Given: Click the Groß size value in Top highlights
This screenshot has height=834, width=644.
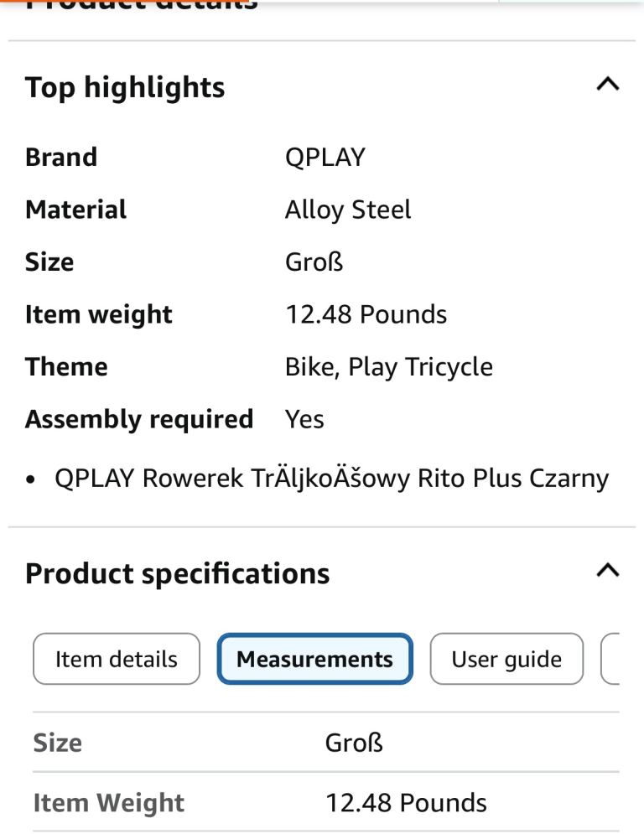Looking at the screenshot, I should (314, 262).
